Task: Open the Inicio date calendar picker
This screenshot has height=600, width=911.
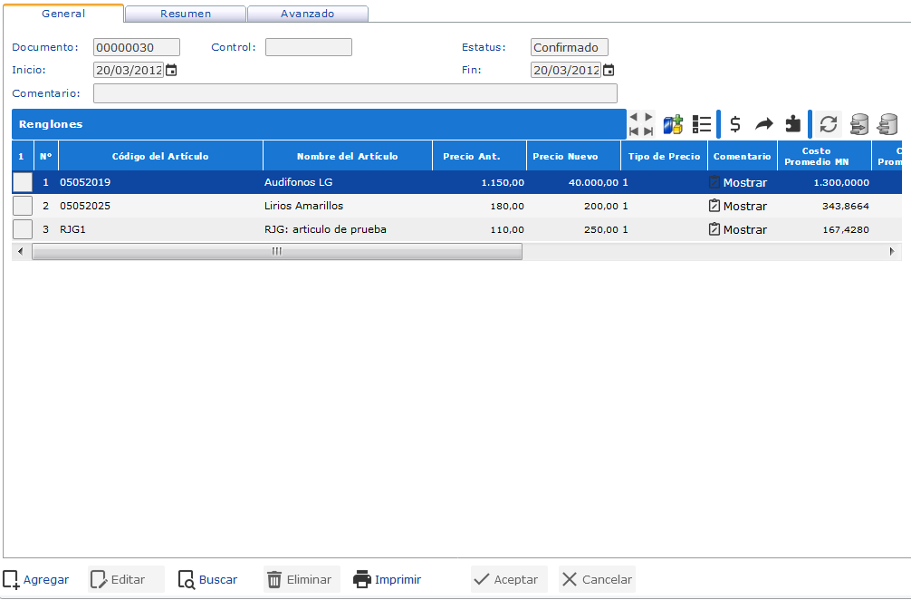Action: (x=171, y=70)
